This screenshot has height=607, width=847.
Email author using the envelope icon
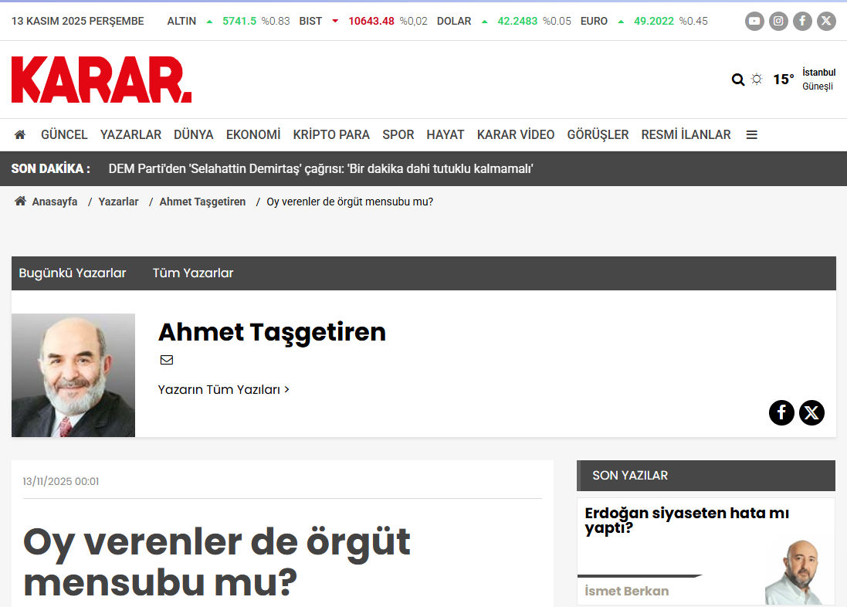coord(167,360)
